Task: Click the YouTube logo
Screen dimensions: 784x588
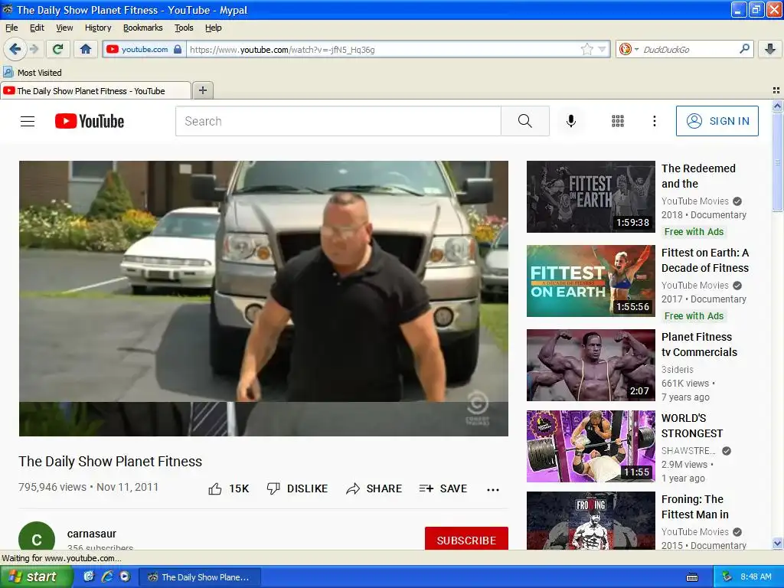Action: (x=90, y=121)
